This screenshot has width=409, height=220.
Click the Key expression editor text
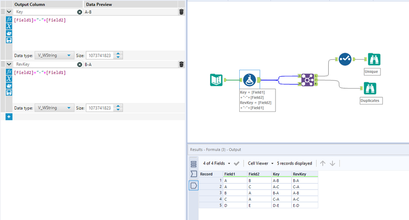click(x=40, y=20)
